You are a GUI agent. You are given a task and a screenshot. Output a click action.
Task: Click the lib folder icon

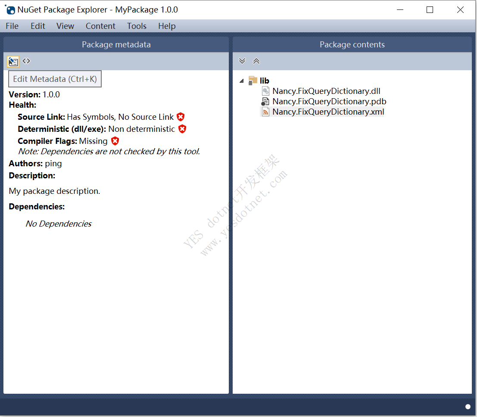[x=253, y=81]
